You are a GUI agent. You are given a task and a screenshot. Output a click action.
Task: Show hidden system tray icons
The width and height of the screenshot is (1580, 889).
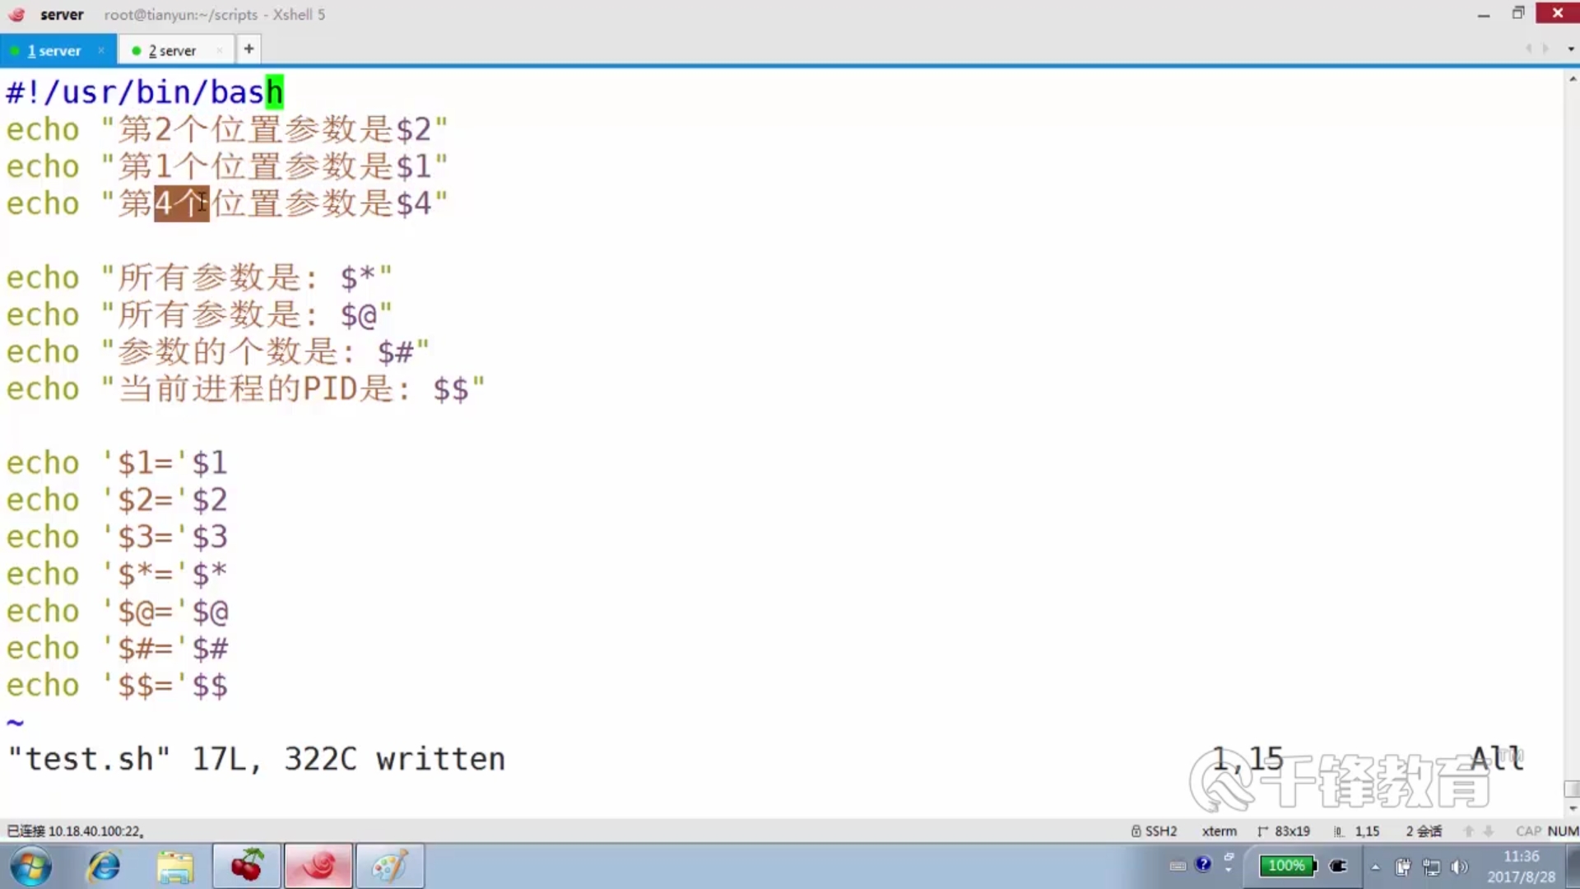tap(1375, 867)
